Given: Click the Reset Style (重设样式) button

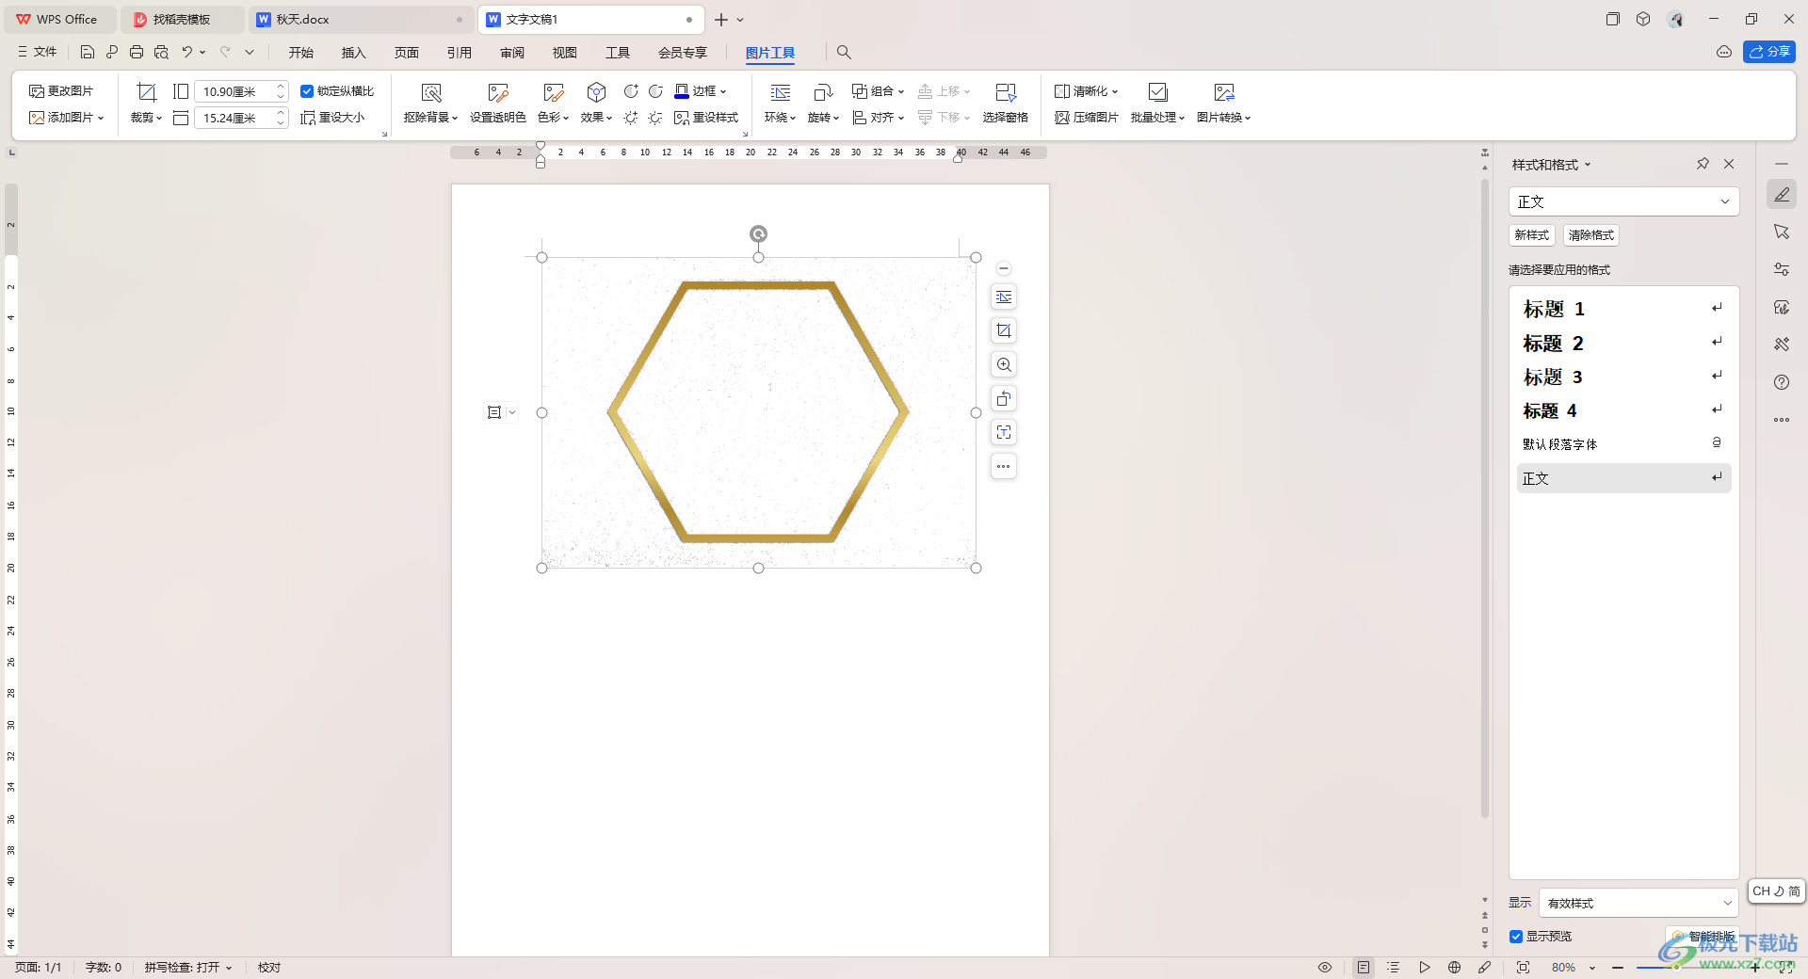Looking at the screenshot, I should [706, 118].
